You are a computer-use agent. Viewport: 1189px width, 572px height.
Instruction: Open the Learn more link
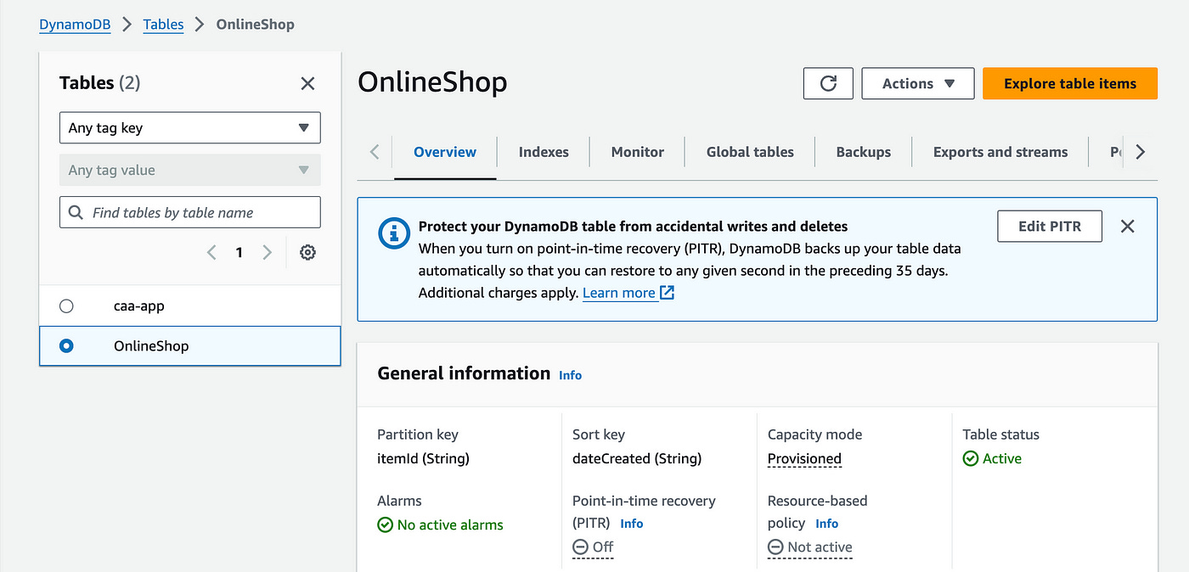tap(628, 293)
